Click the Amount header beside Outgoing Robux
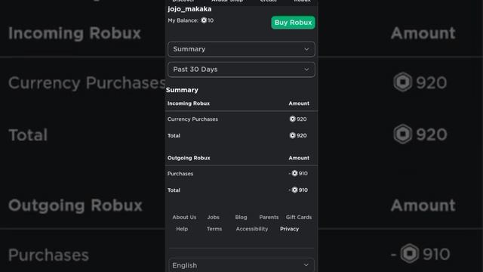This screenshot has height=272, width=483. [x=299, y=158]
